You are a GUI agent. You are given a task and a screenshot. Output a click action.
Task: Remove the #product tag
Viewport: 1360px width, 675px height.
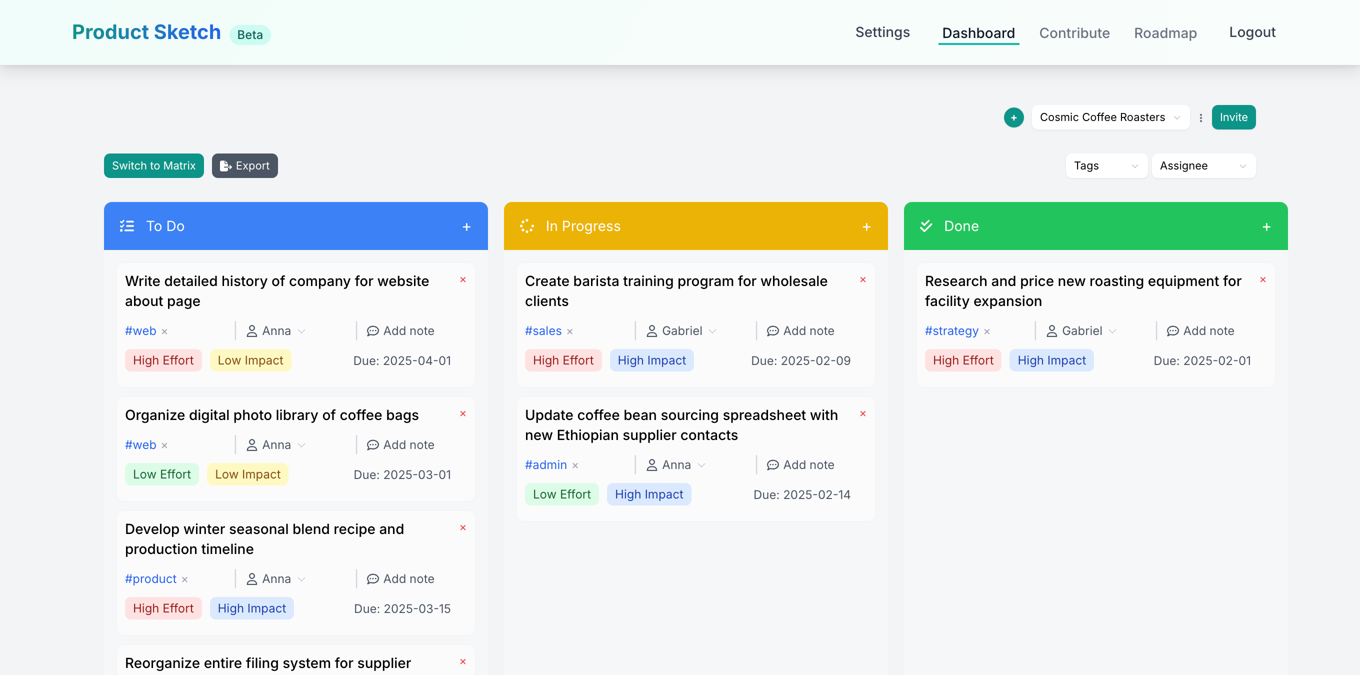tap(185, 579)
